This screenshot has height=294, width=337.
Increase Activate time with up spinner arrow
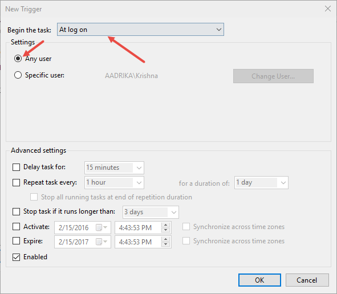[166, 225]
